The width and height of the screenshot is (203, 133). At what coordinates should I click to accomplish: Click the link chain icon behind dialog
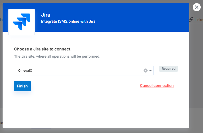(191, 19)
